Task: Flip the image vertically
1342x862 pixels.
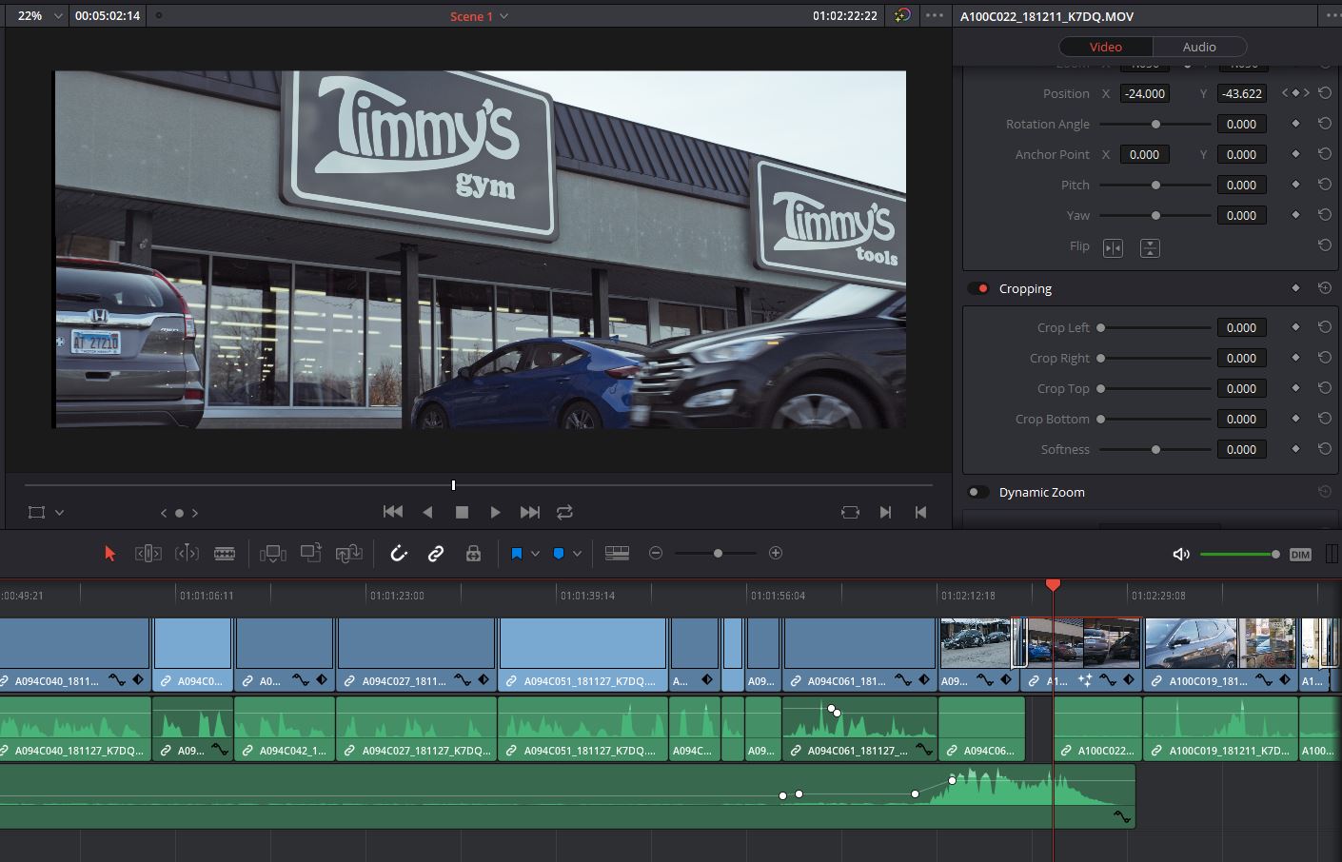Action: pyautogui.click(x=1150, y=248)
